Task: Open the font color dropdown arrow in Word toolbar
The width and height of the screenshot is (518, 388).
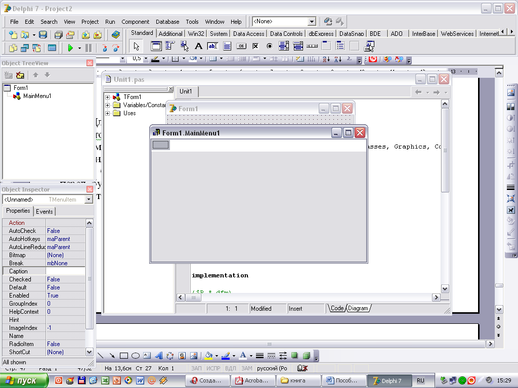Action: (251, 356)
